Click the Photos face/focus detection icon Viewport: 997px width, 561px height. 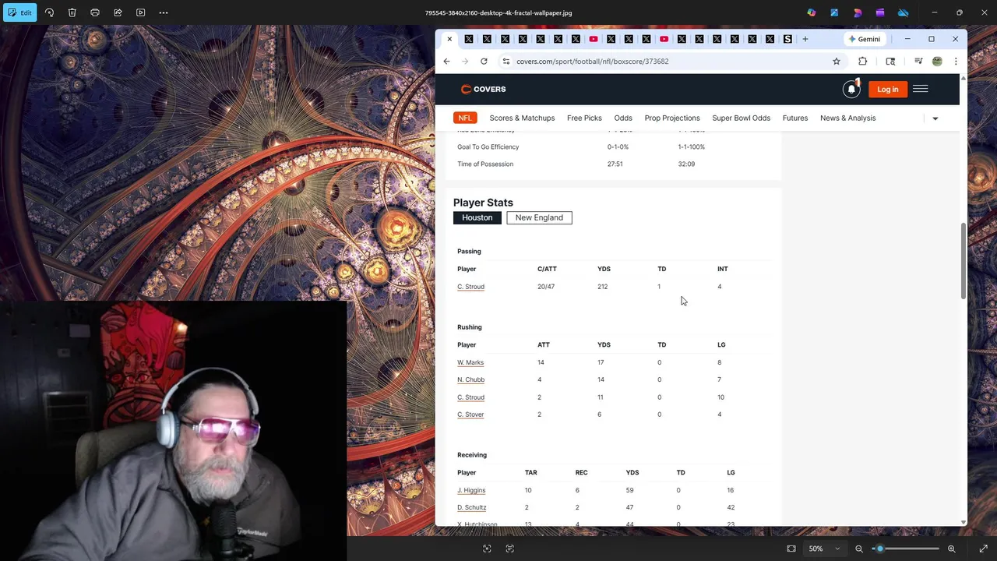[487, 549]
